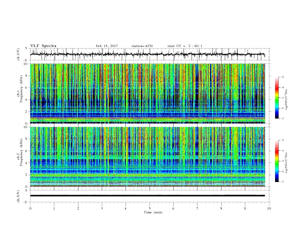Click the upper color bar legend
303x234 pixels.
point(277,98)
